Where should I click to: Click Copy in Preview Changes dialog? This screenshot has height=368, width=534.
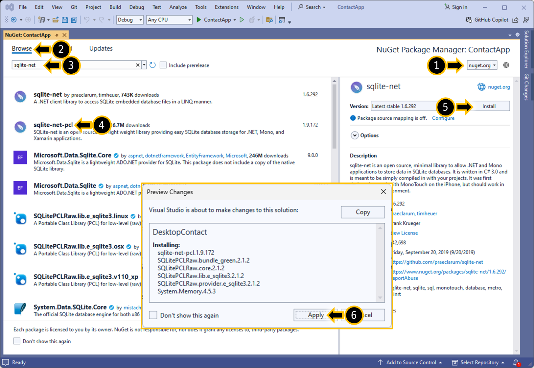tap(363, 212)
